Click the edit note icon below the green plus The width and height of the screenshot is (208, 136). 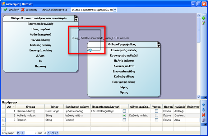[203, 23]
